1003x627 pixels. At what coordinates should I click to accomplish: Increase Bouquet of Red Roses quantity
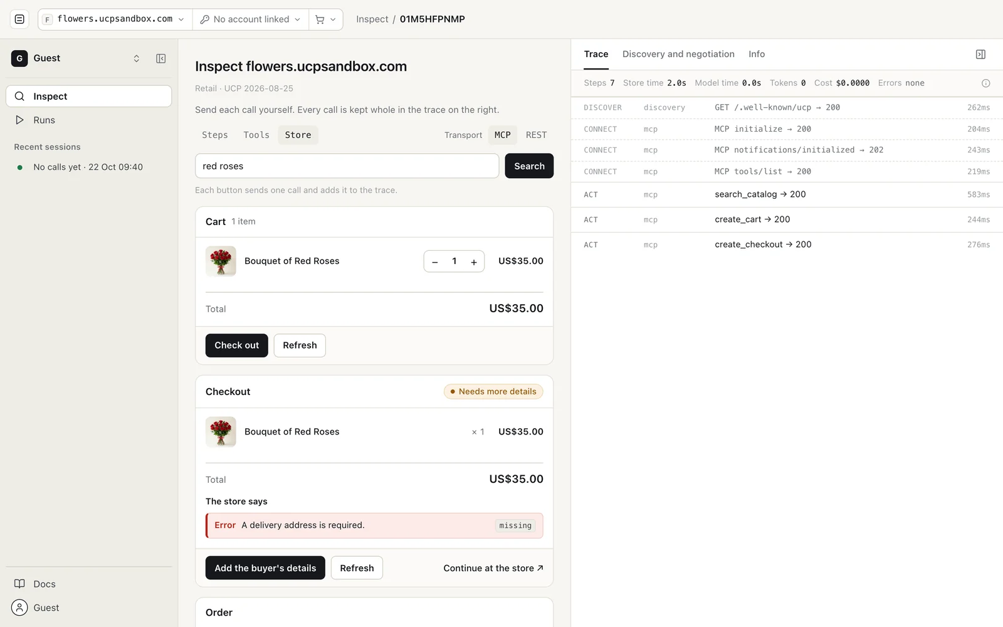pos(474,261)
